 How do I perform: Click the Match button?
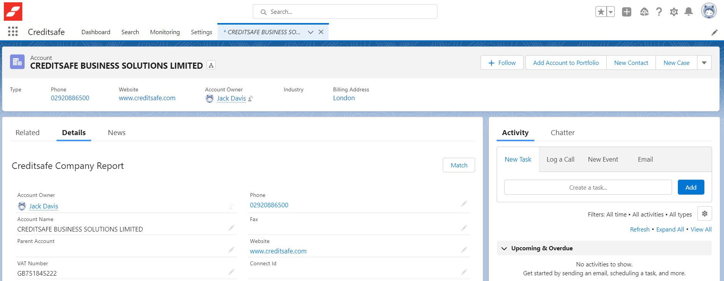(x=459, y=165)
